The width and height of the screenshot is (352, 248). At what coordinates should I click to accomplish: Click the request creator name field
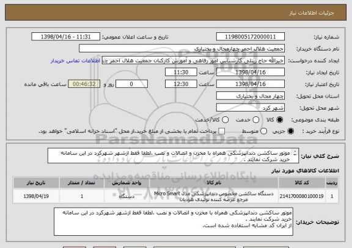pos(193,60)
